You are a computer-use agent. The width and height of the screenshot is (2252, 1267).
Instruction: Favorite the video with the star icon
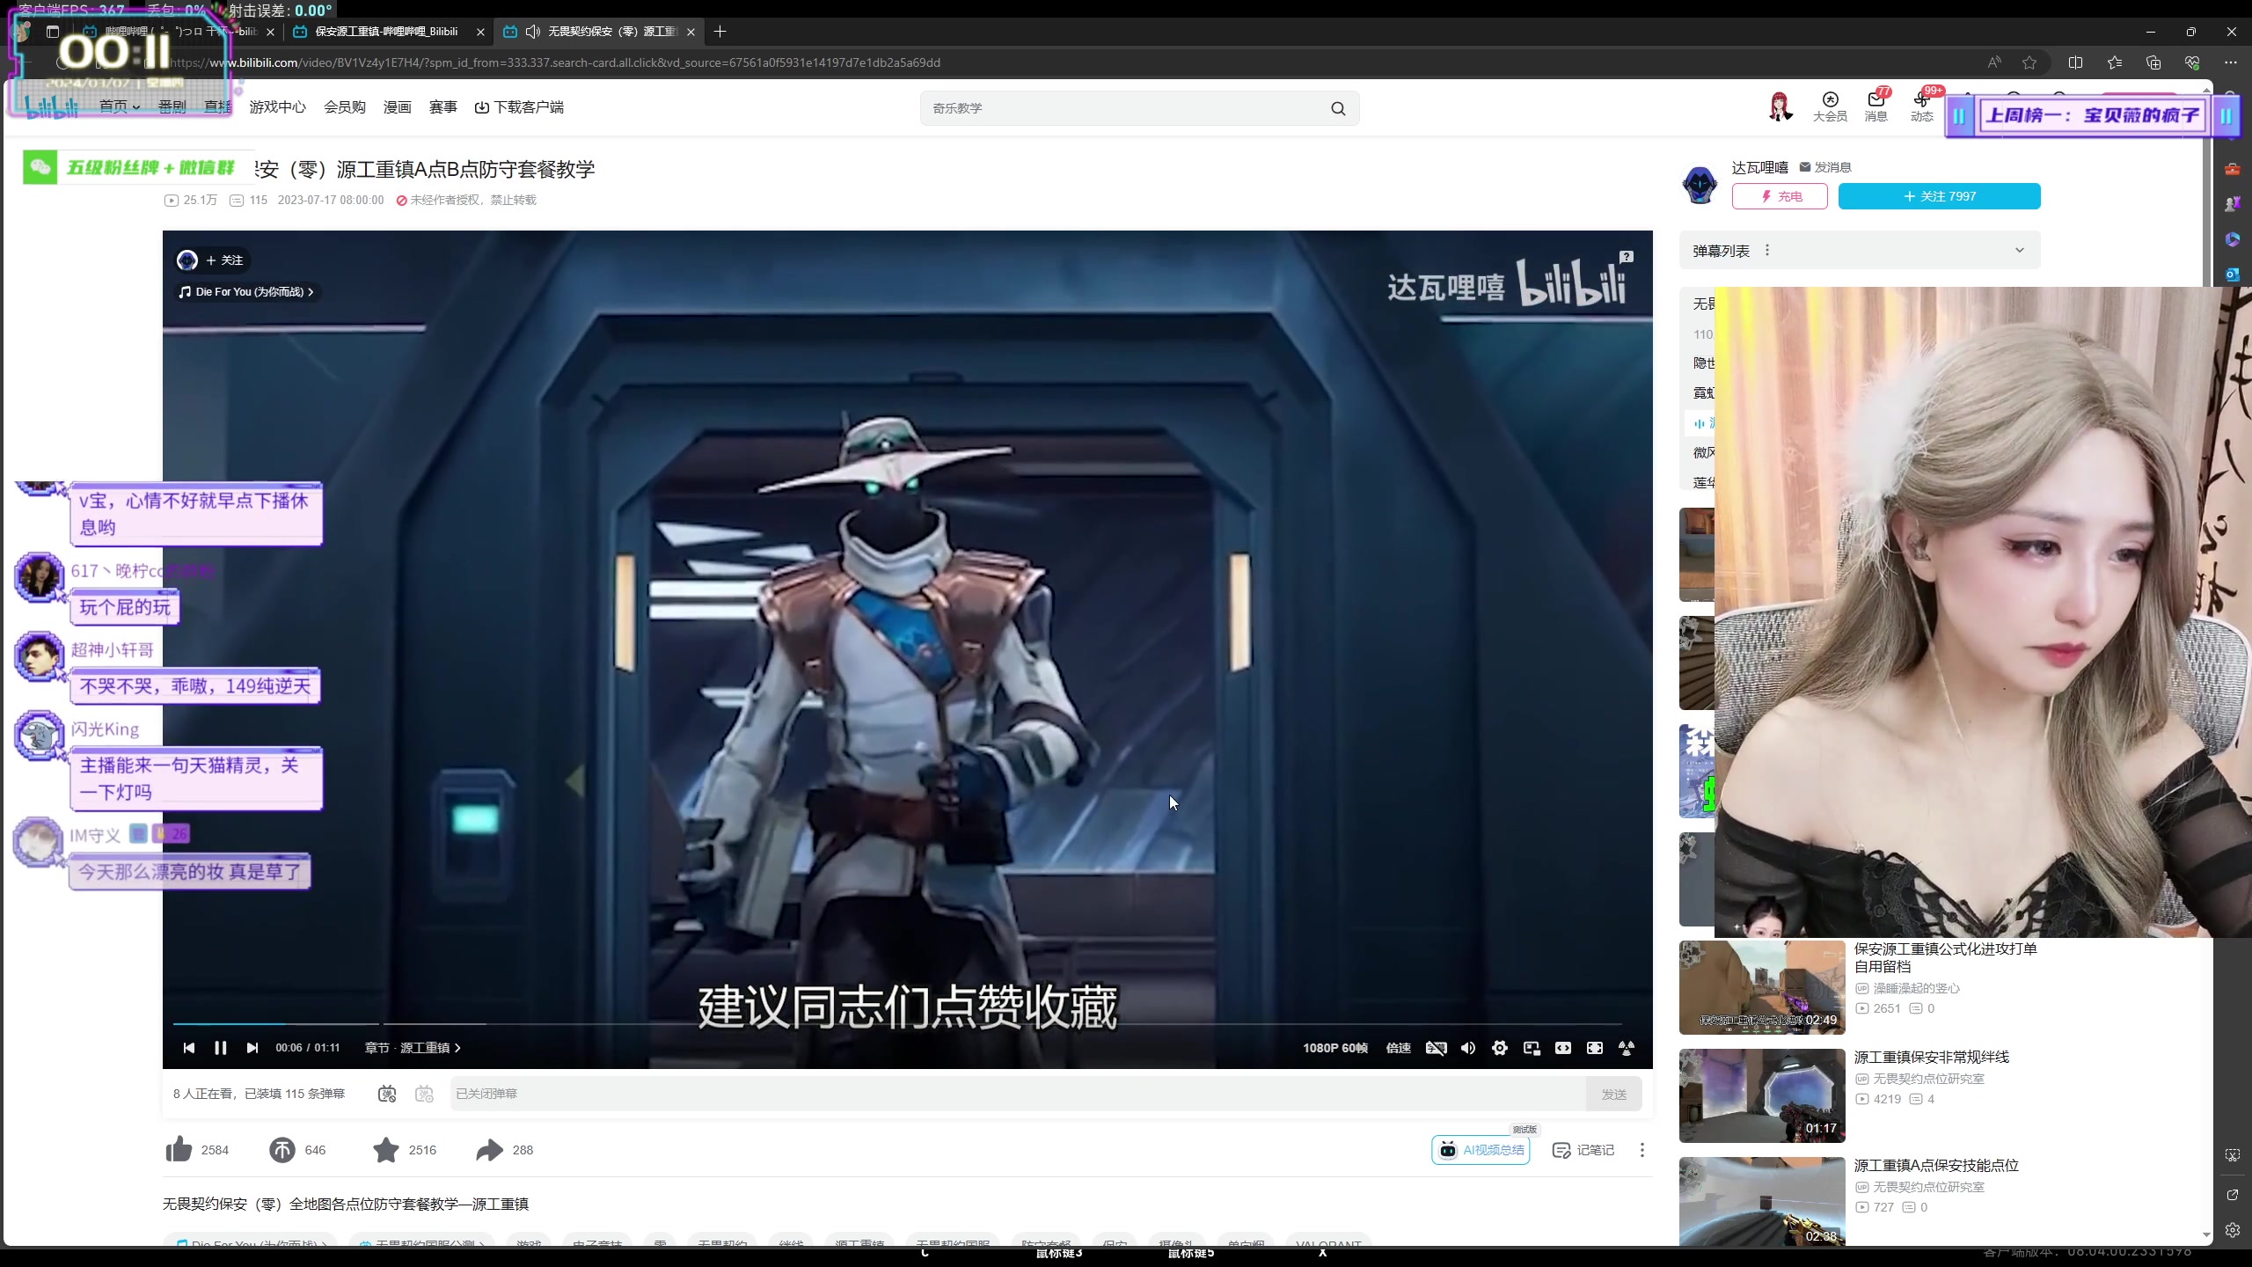pyautogui.click(x=385, y=1150)
